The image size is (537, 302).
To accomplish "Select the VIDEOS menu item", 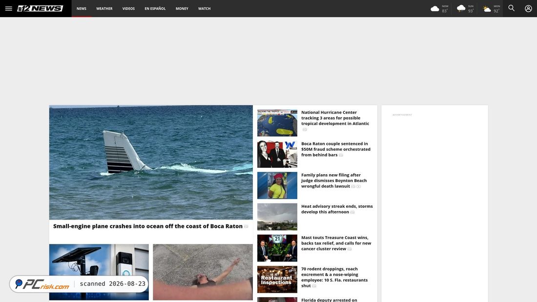I will [128, 9].
